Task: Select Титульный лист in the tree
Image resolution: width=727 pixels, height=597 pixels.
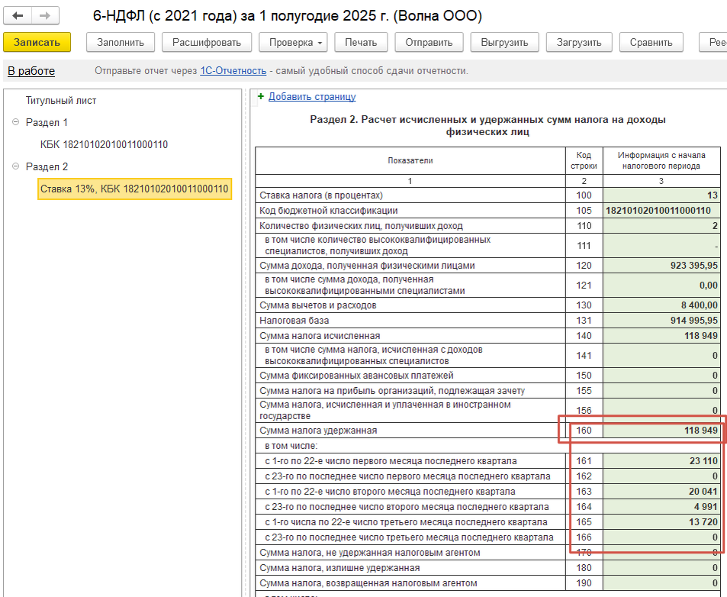Action: coord(61,101)
